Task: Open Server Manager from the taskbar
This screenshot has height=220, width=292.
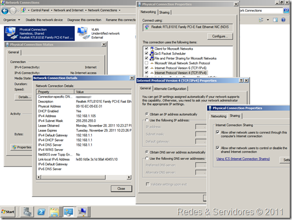Action: [27, 212]
